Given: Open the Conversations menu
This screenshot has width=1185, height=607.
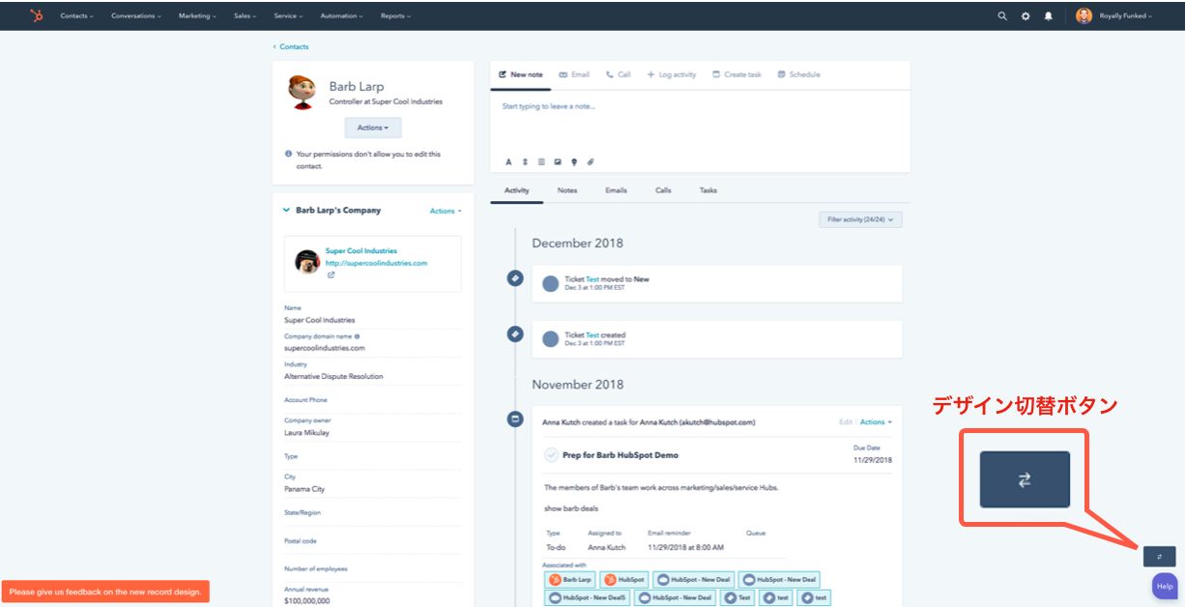Looking at the screenshot, I should click(136, 15).
